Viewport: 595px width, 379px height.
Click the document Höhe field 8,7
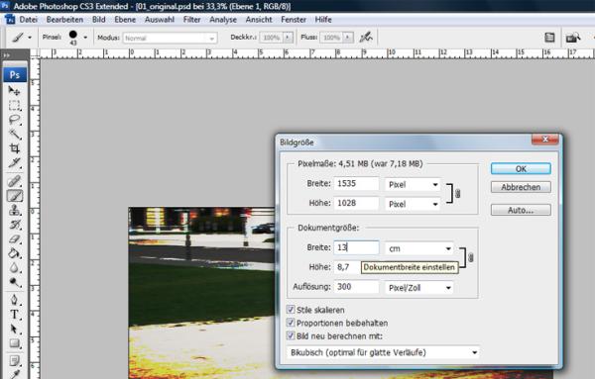(x=347, y=267)
